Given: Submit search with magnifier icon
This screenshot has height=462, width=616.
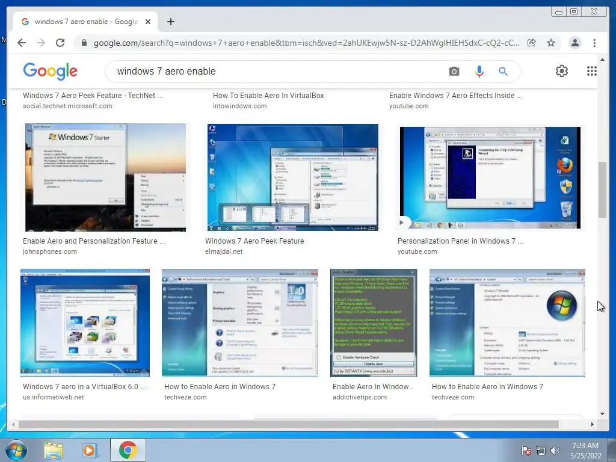Looking at the screenshot, I should tap(503, 71).
